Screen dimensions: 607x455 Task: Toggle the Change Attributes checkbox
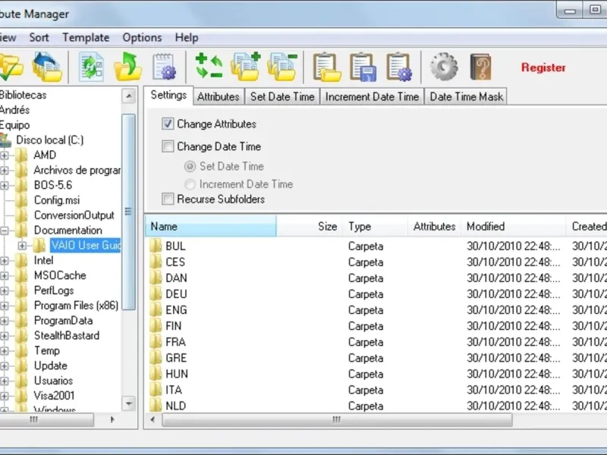[168, 124]
